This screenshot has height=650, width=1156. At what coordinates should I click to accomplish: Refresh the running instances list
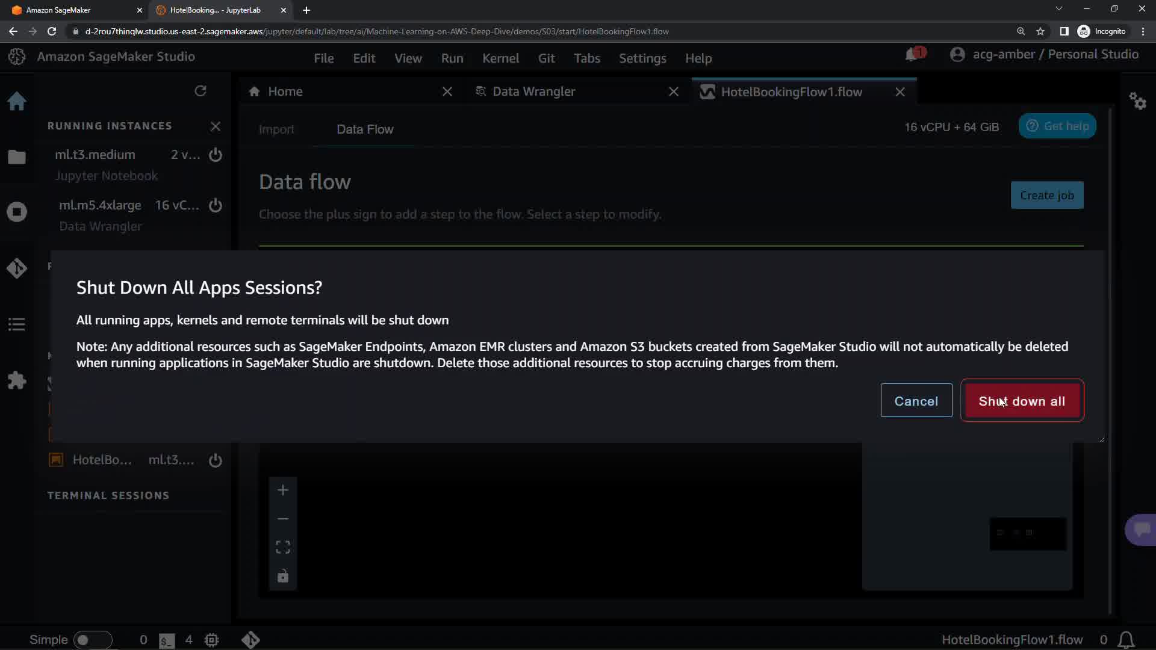[200, 91]
